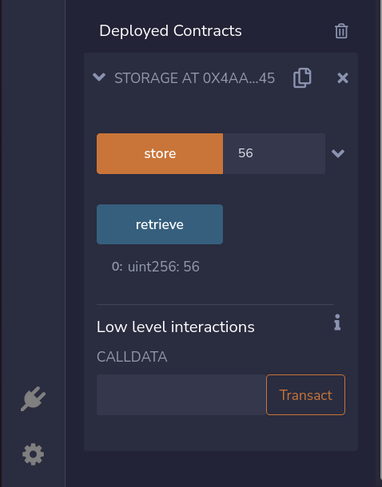Viewport: 382px width, 487px height.
Task: Click the CALLDATA label text
Action: click(132, 357)
